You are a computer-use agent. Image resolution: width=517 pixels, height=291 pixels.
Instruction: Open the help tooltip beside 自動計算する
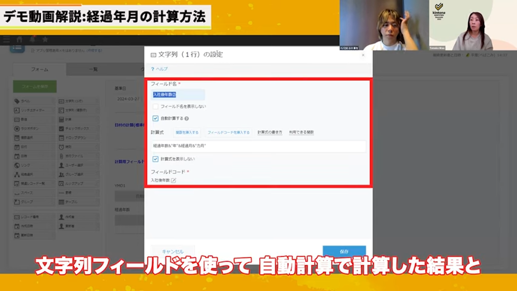(x=186, y=118)
